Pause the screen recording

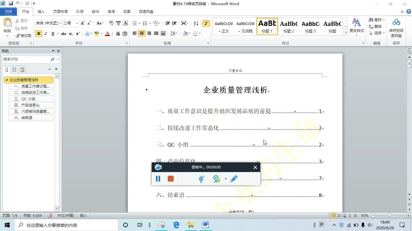pos(158,179)
